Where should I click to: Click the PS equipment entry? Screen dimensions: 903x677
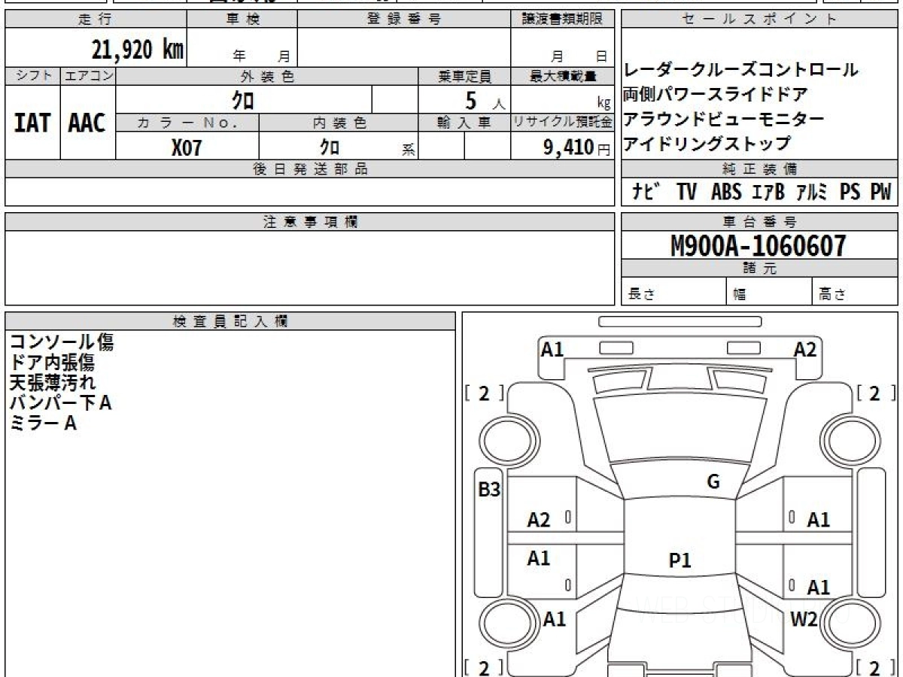tap(850, 193)
